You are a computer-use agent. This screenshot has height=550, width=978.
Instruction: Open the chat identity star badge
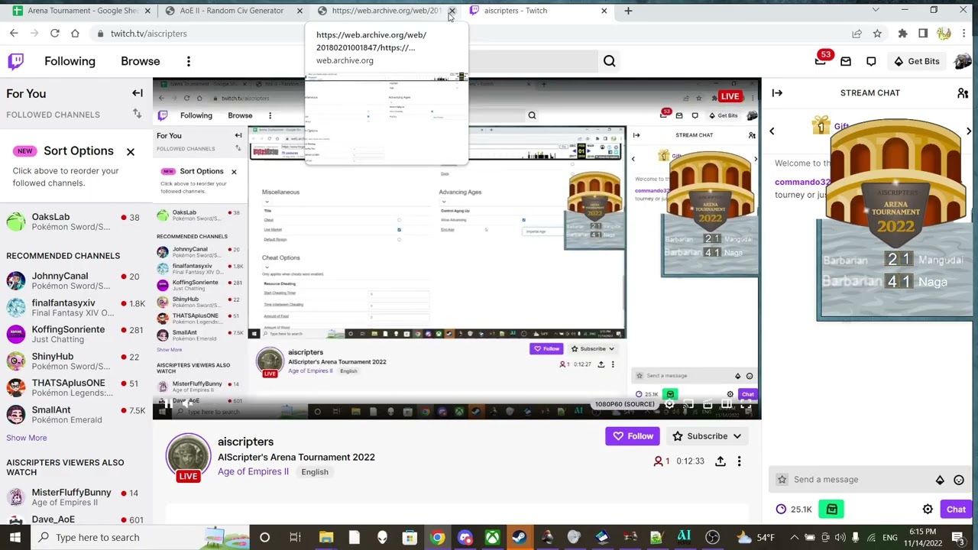(782, 480)
